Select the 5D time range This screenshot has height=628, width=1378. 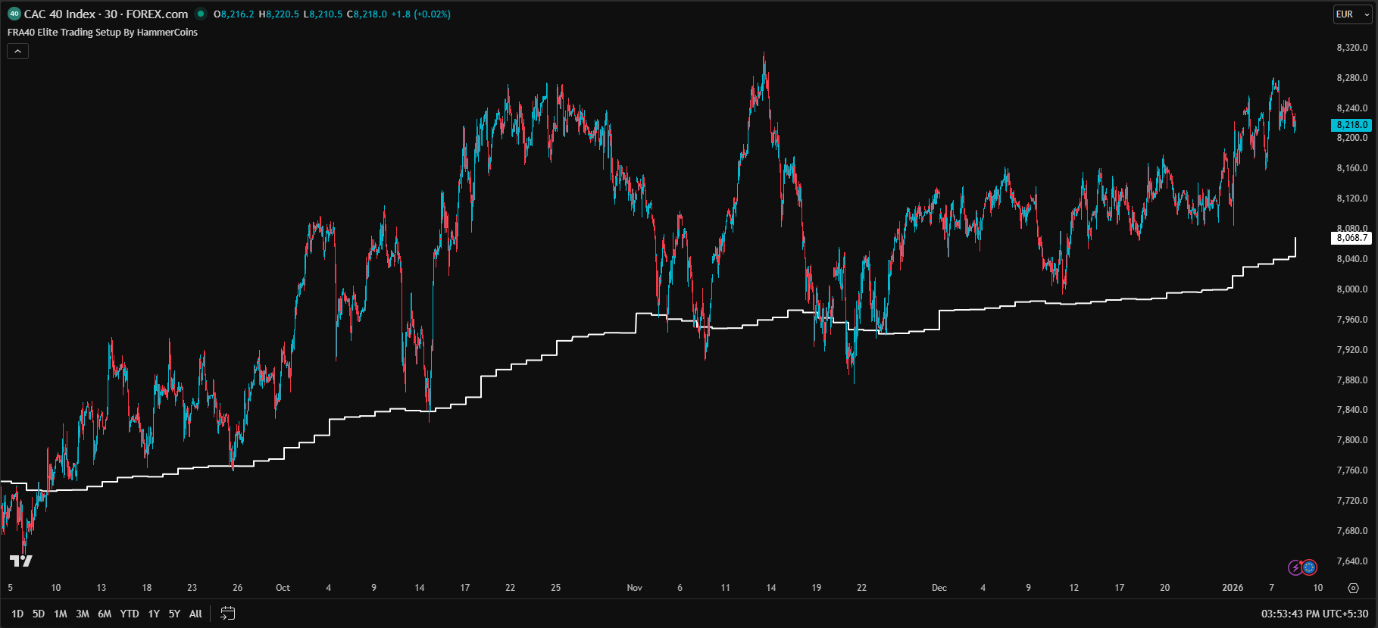click(39, 614)
